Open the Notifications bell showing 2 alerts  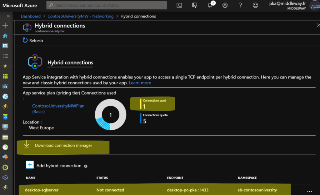[210, 5]
